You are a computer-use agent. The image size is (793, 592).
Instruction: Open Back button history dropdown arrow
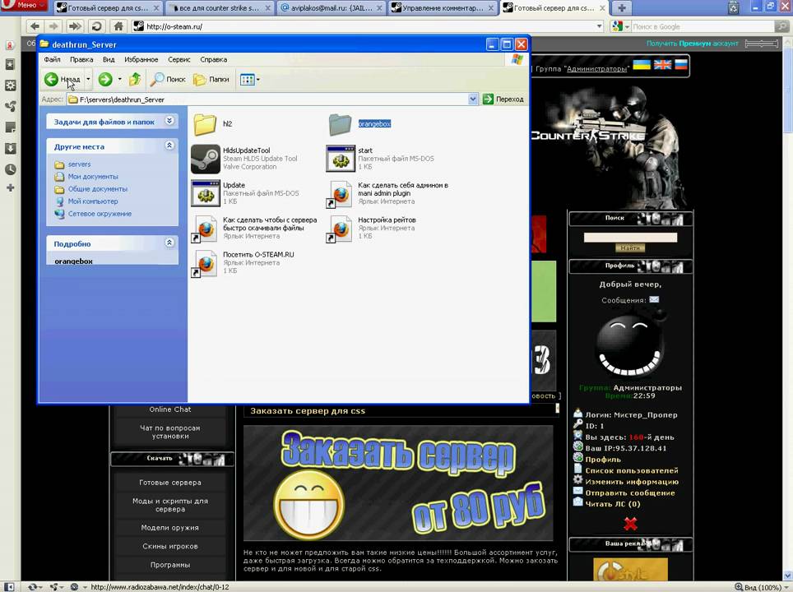coord(88,80)
